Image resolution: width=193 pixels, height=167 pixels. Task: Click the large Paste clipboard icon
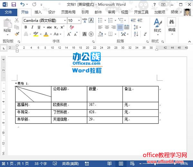[7, 23]
